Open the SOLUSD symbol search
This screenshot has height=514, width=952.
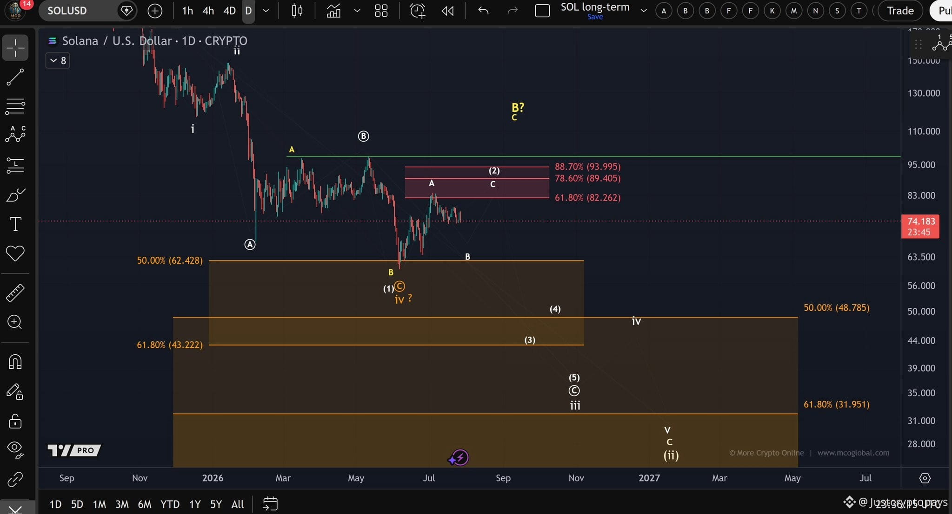point(67,11)
